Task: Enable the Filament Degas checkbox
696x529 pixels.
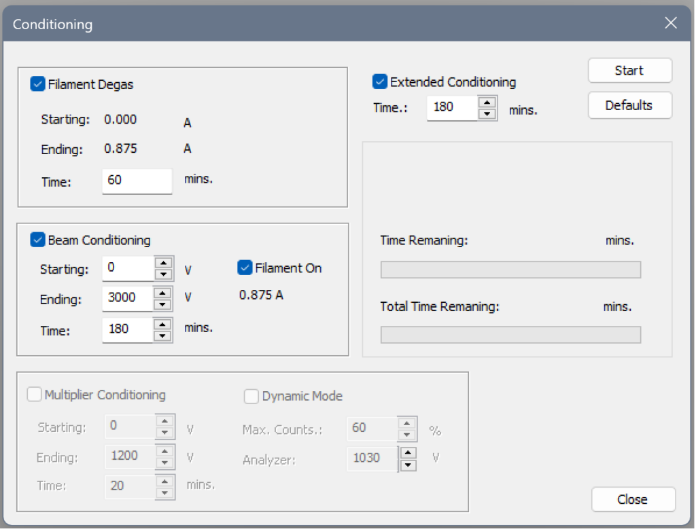Action: 38,84
